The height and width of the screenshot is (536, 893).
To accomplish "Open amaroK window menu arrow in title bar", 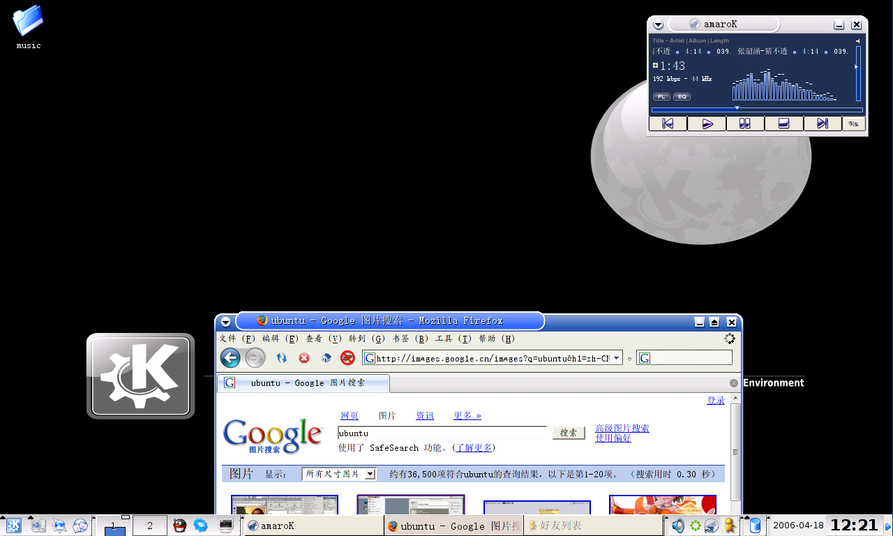I will pos(658,25).
